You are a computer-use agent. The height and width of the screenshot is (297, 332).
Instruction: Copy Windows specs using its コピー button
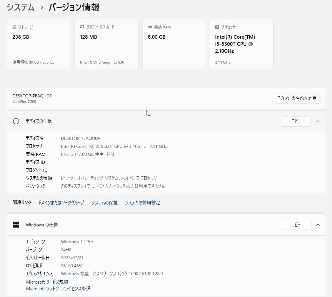(296, 225)
